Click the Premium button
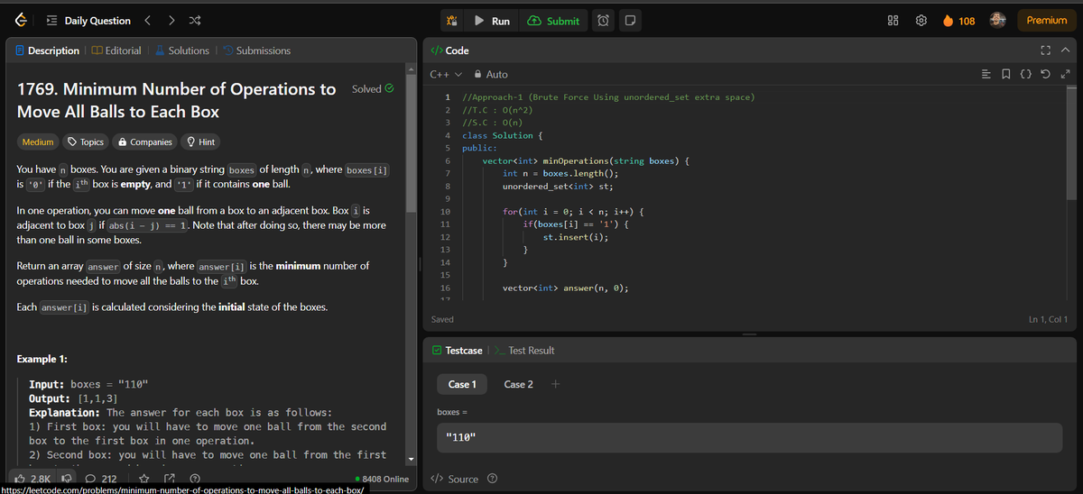 [1047, 20]
